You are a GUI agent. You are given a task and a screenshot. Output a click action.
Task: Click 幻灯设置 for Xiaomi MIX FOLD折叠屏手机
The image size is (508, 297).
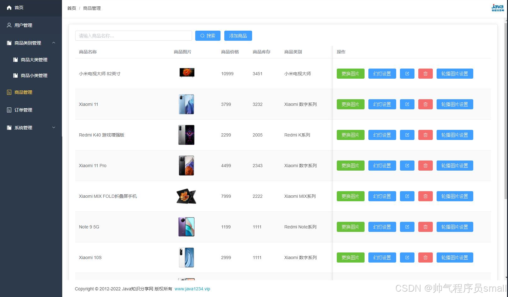(x=382, y=196)
